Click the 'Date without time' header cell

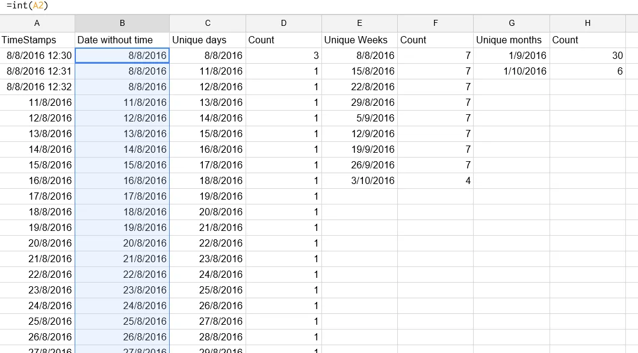tap(122, 40)
